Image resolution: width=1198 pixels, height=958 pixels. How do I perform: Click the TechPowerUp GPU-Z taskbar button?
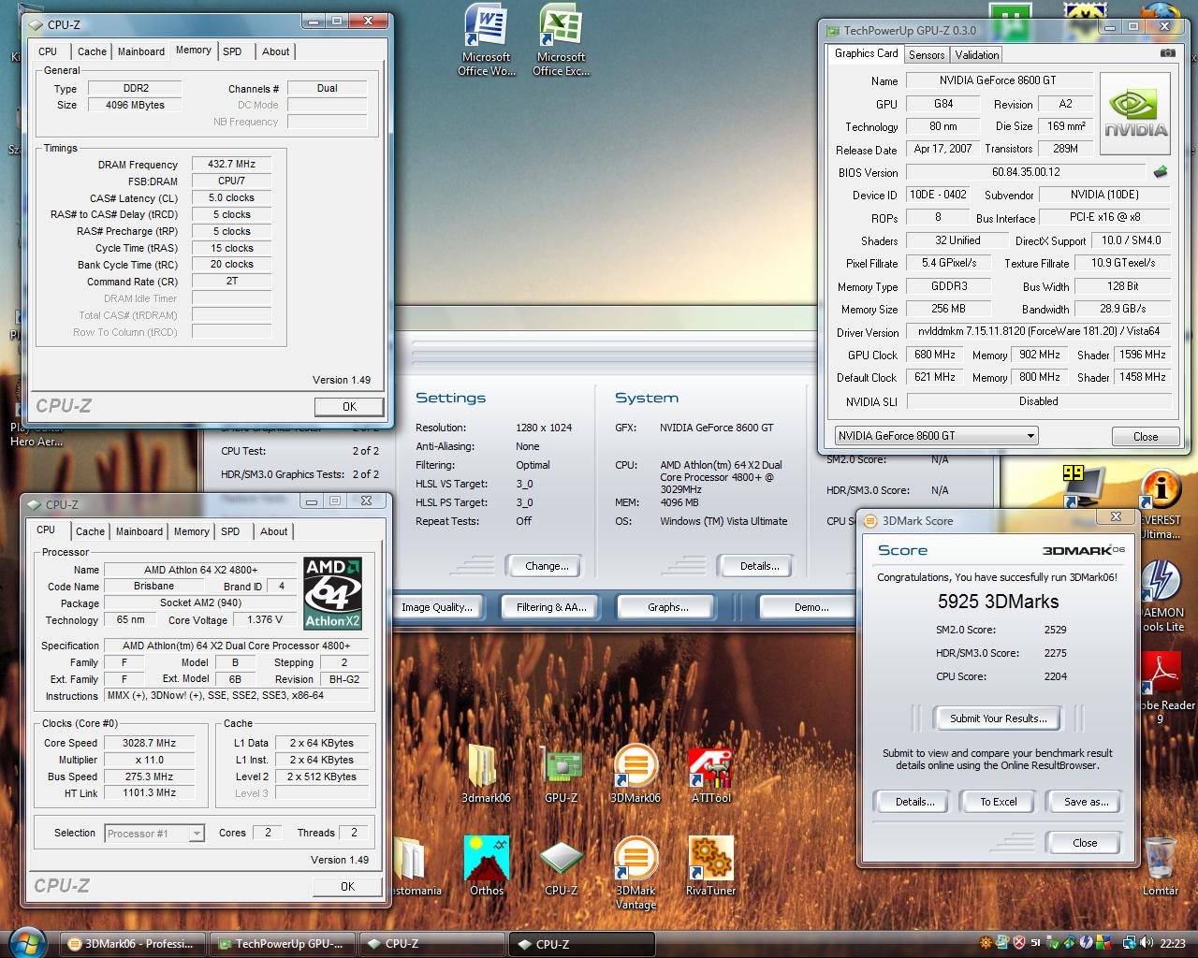point(283,944)
